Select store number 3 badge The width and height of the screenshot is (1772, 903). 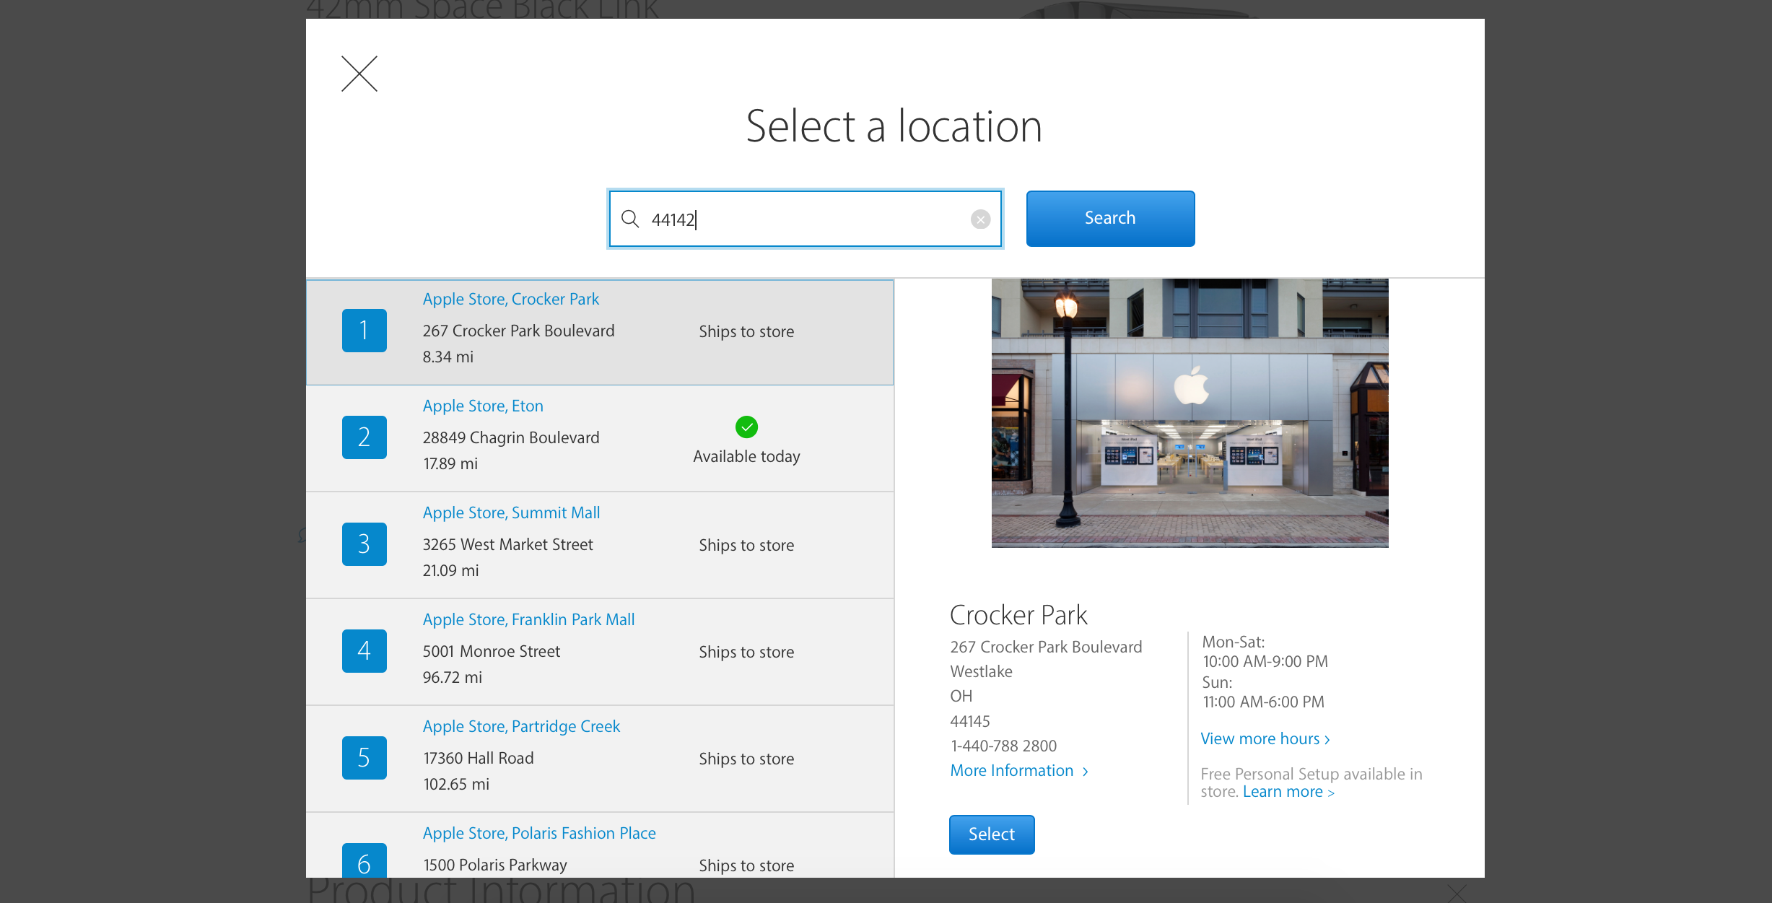pyautogui.click(x=365, y=544)
